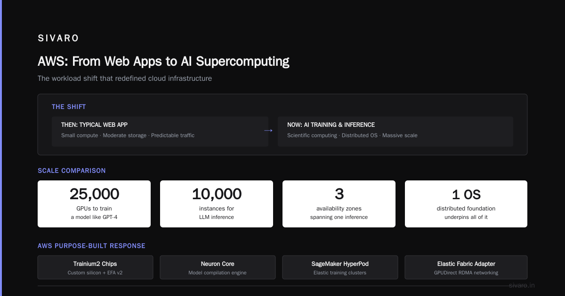Click the "NOW: AI TRAINING & INFERENCE" heading
The width and height of the screenshot is (565, 296).
click(331, 125)
